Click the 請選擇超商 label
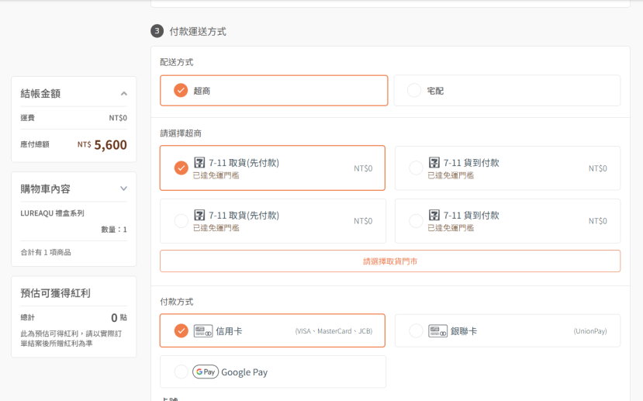This screenshot has height=401, width=643. click(181, 133)
